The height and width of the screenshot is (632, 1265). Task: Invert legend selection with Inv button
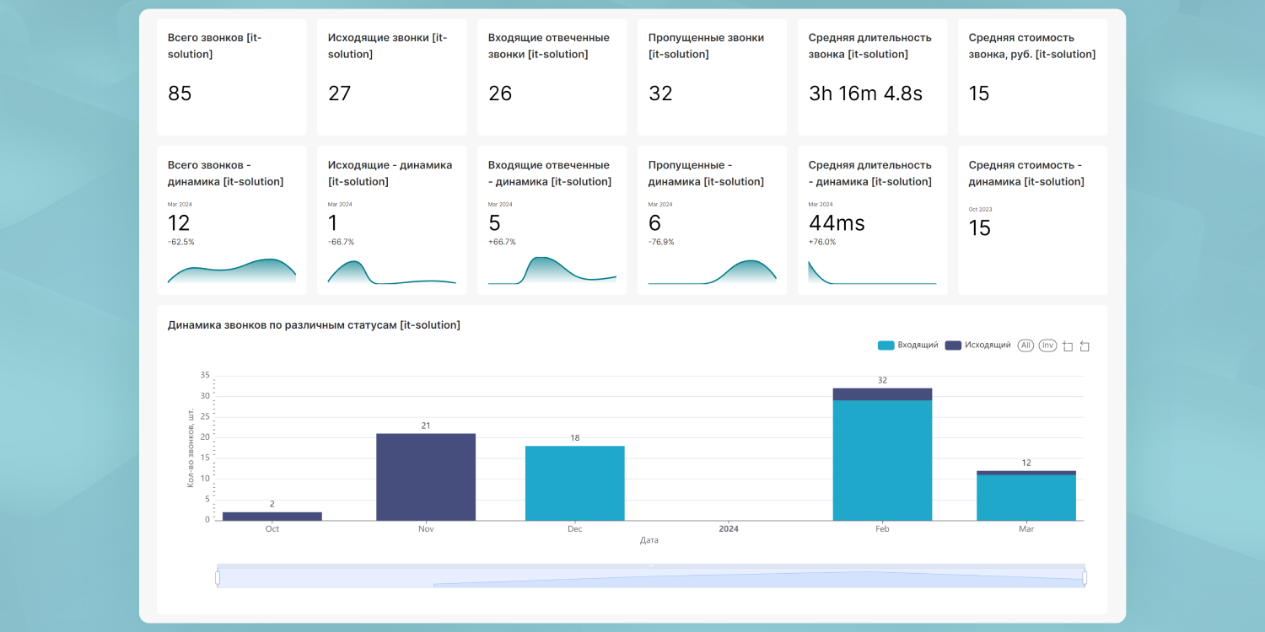tap(1047, 345)
